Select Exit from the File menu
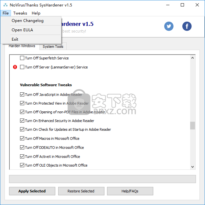The image size is (205, 205). (x=15, y=39)
